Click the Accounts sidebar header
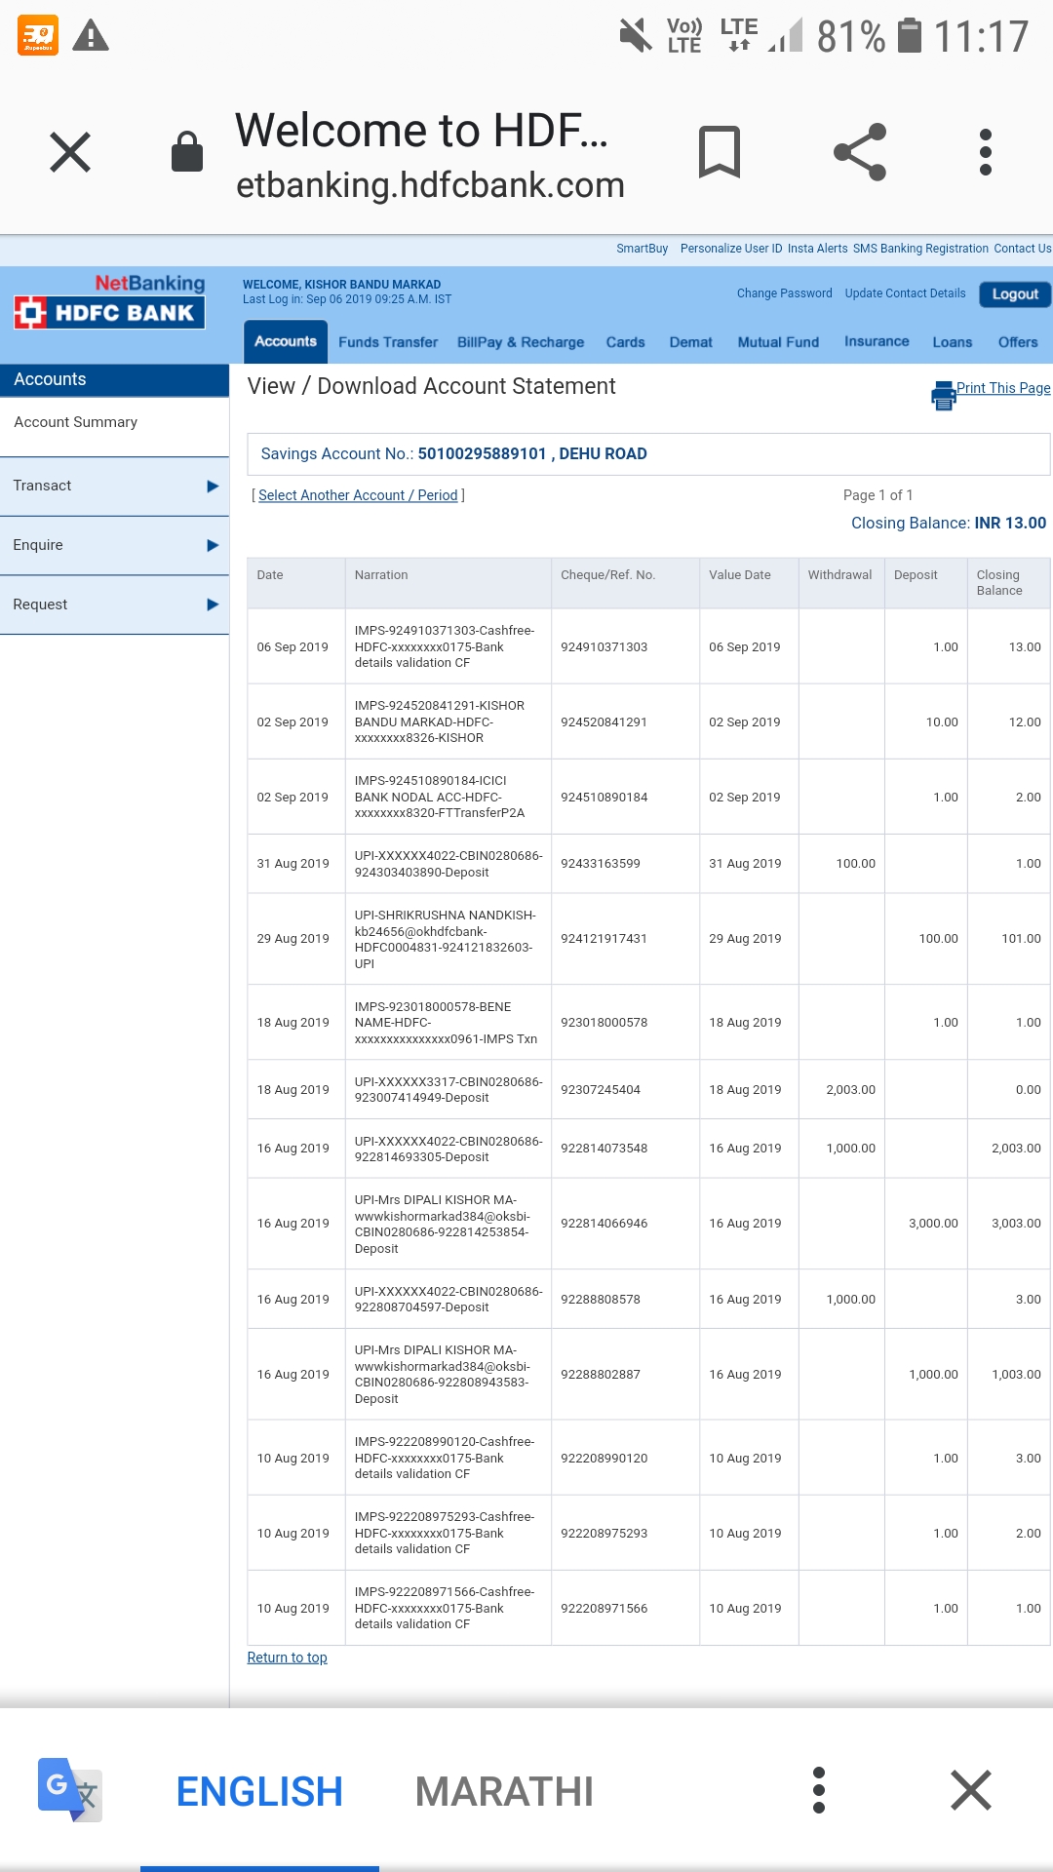1053x1872 pixels. point(114,379)
